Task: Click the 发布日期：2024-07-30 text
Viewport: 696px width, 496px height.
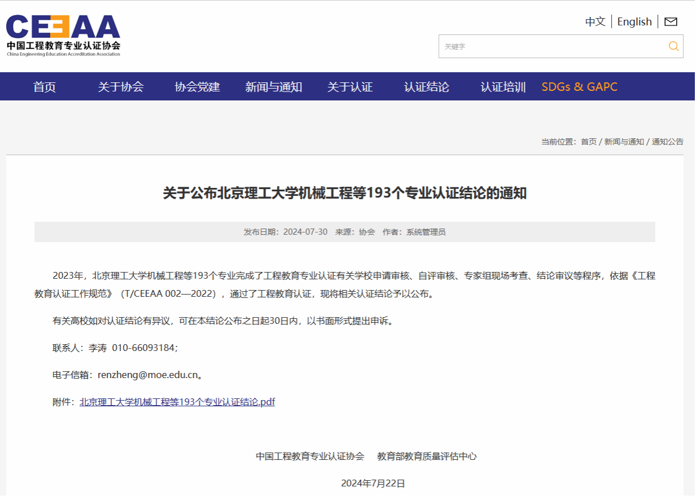Action: (285, 232)
